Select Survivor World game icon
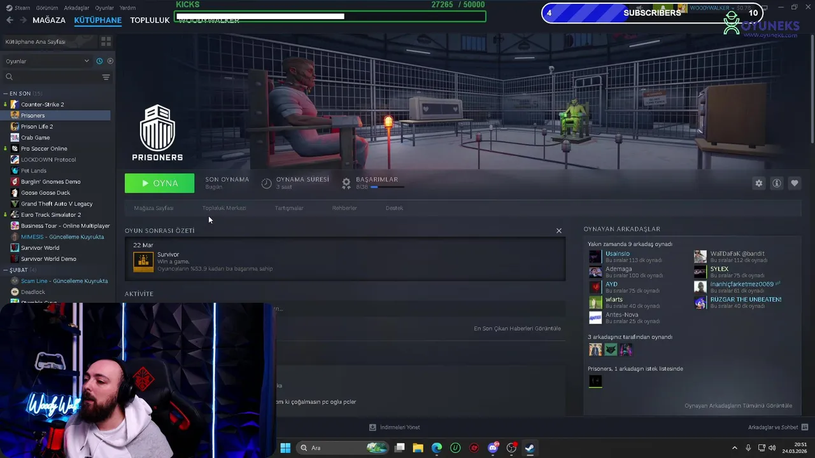815x458 pixels. (15, 248)
